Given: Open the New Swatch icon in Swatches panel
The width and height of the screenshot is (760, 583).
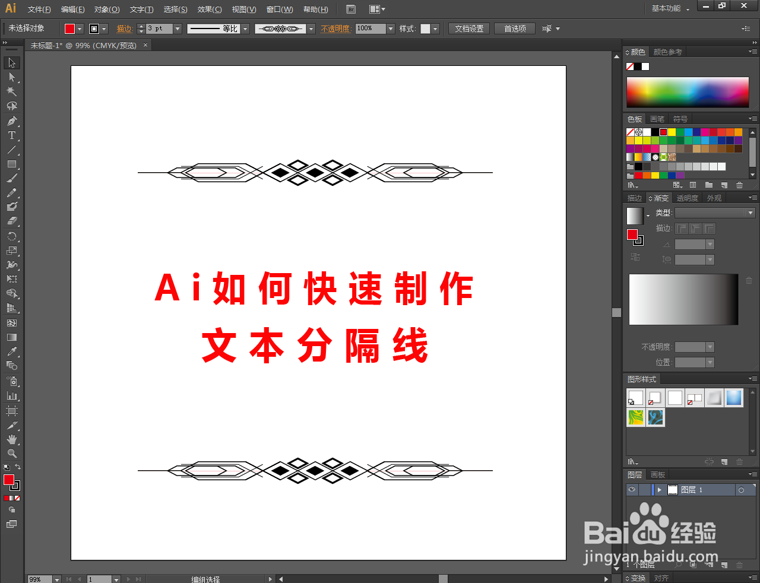Looking at the screenshot, I should pyautogui.click(x=724, y=185).
